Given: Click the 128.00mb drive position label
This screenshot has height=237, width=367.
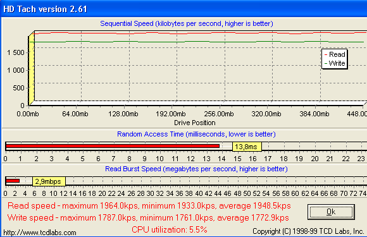Looking at the screenshot, I should coord(123,114).
